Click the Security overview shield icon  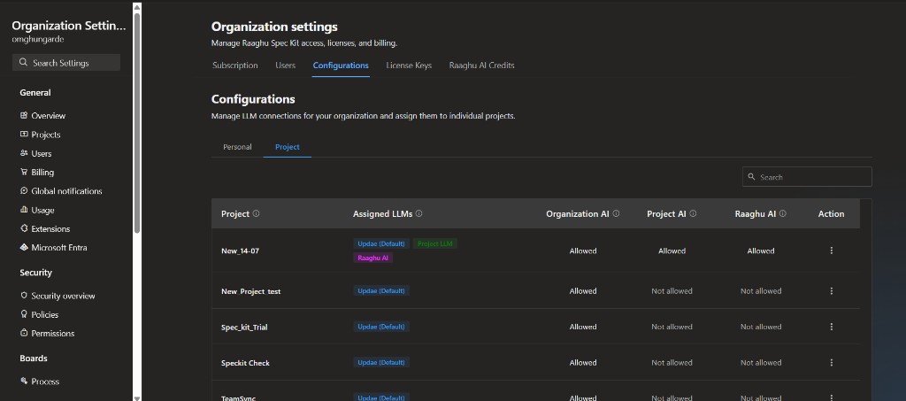24,296
